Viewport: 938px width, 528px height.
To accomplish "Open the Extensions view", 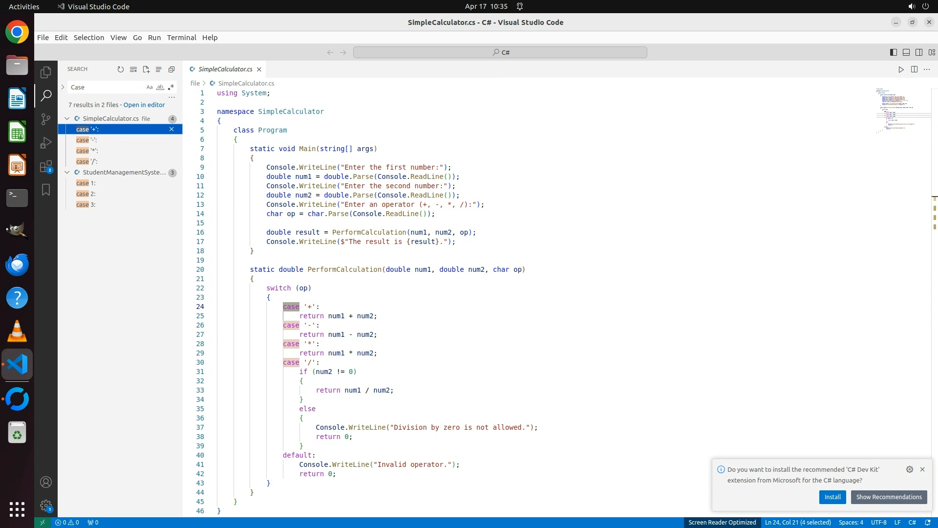I will coord(46,167).
